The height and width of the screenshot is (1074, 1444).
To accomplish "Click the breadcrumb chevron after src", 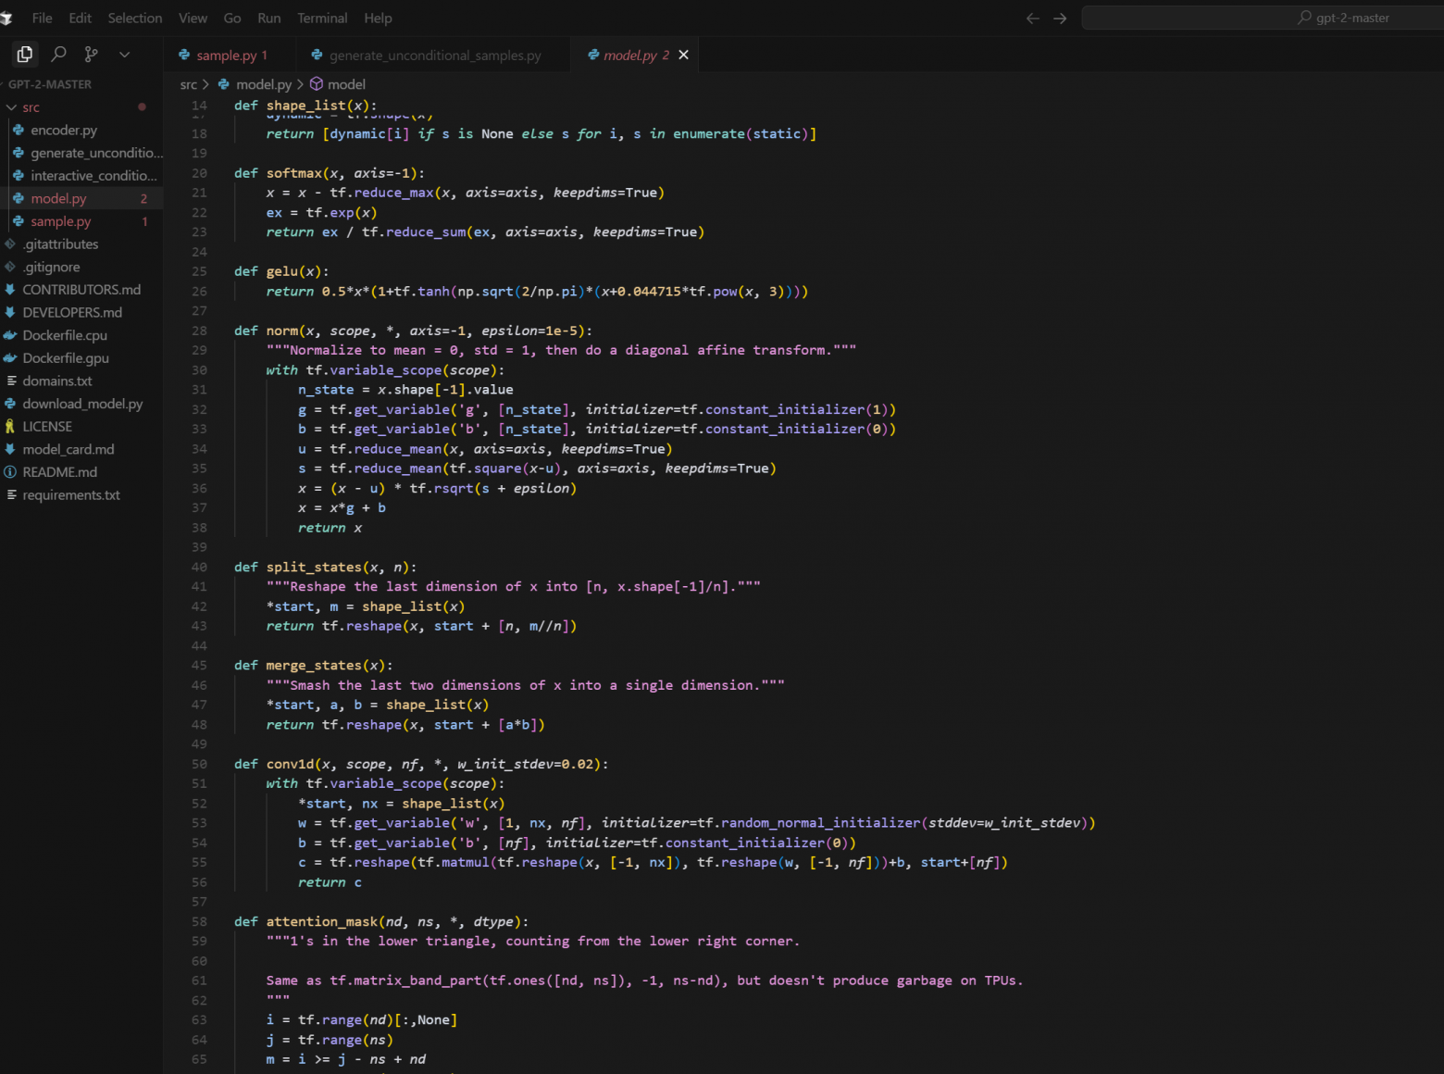I will coord(205,83).
